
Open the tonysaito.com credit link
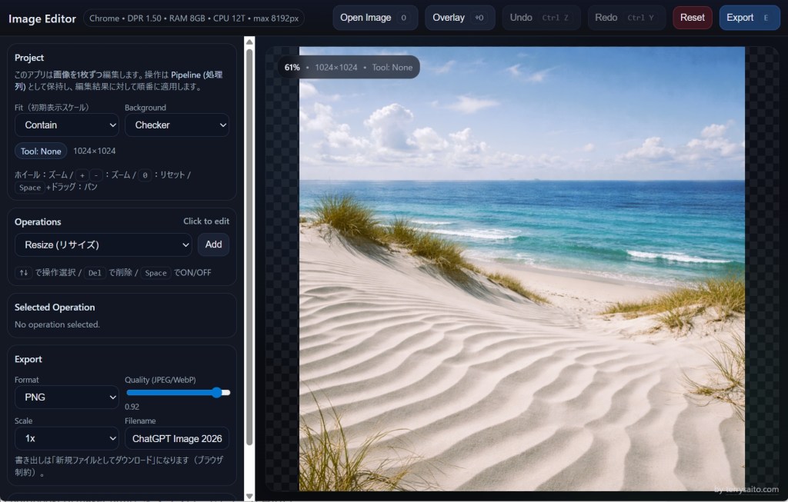point(746,490)
